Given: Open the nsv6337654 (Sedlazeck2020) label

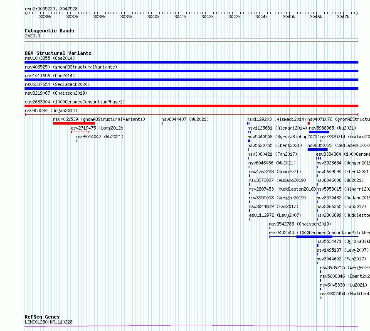Looking at the screenshot, I should click(x=57, y=84).
